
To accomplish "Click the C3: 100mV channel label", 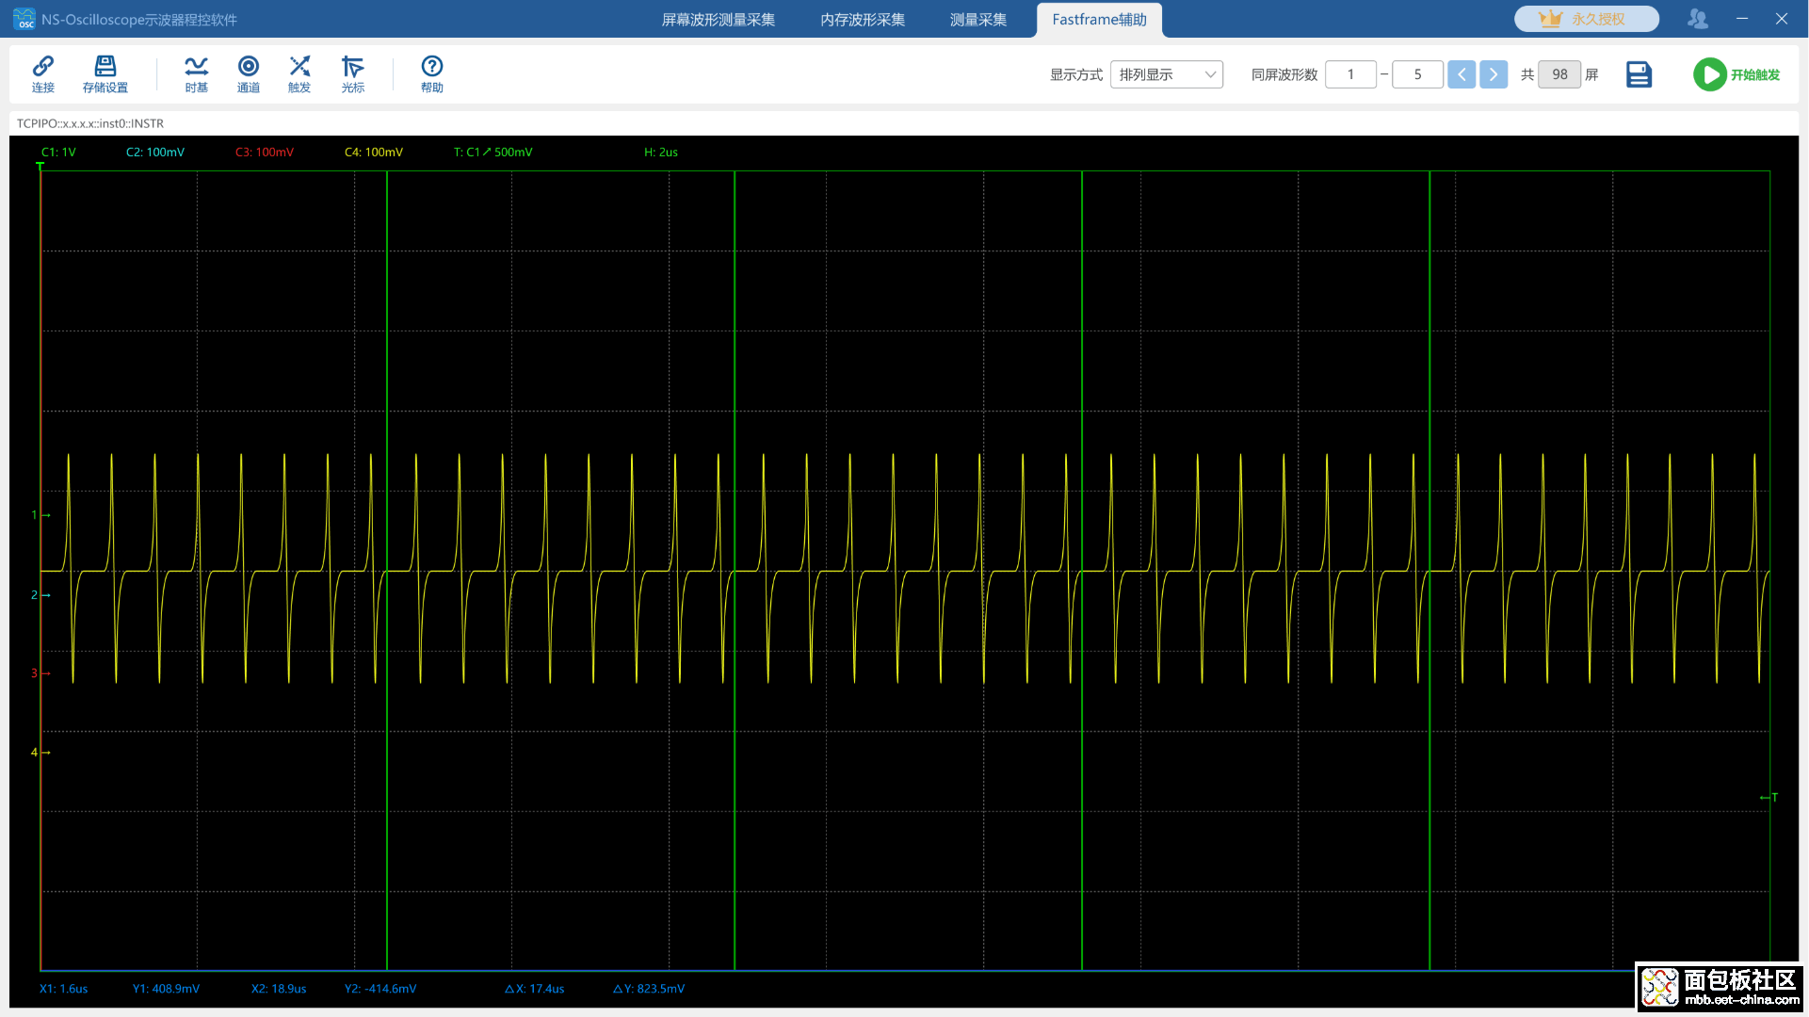I will [x=265, y=152].
